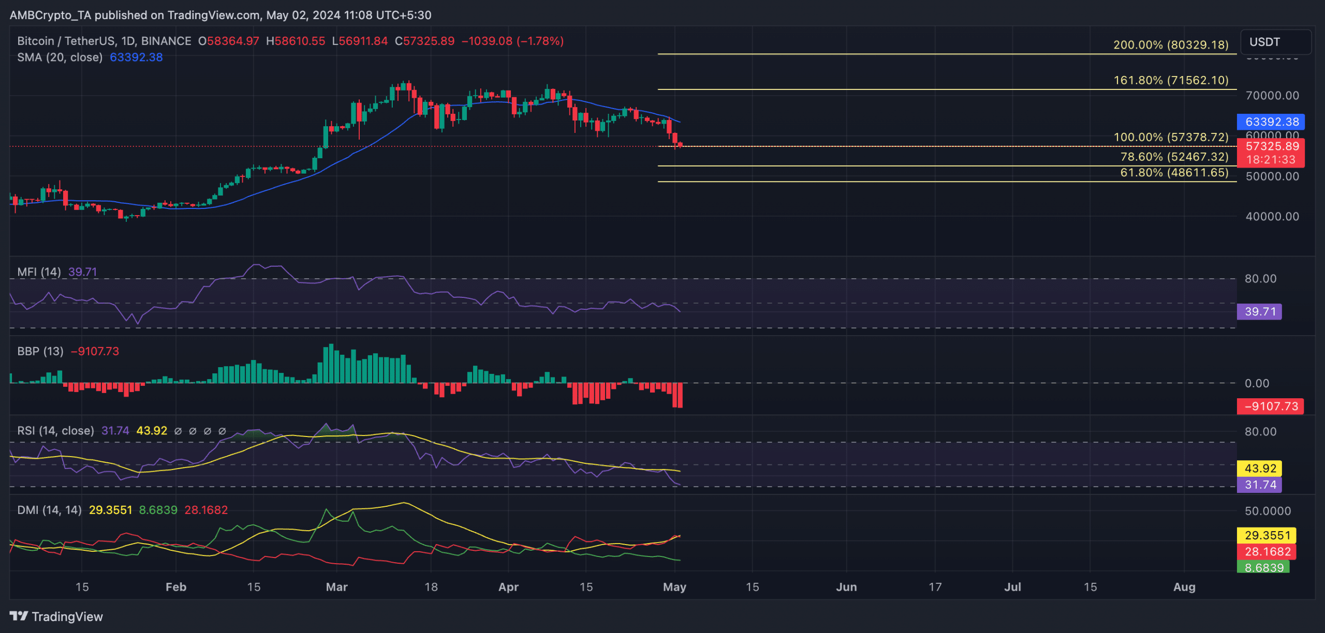Select the SMA (20, close) indicator label
1325x633 pixels.
point(60,57)
